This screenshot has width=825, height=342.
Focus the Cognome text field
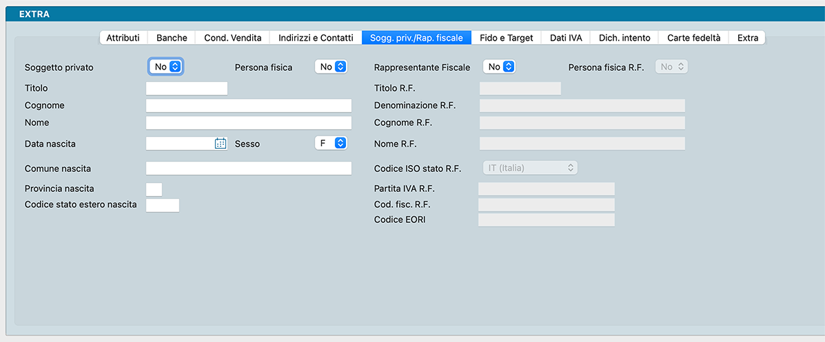click(x=248, y=105)
